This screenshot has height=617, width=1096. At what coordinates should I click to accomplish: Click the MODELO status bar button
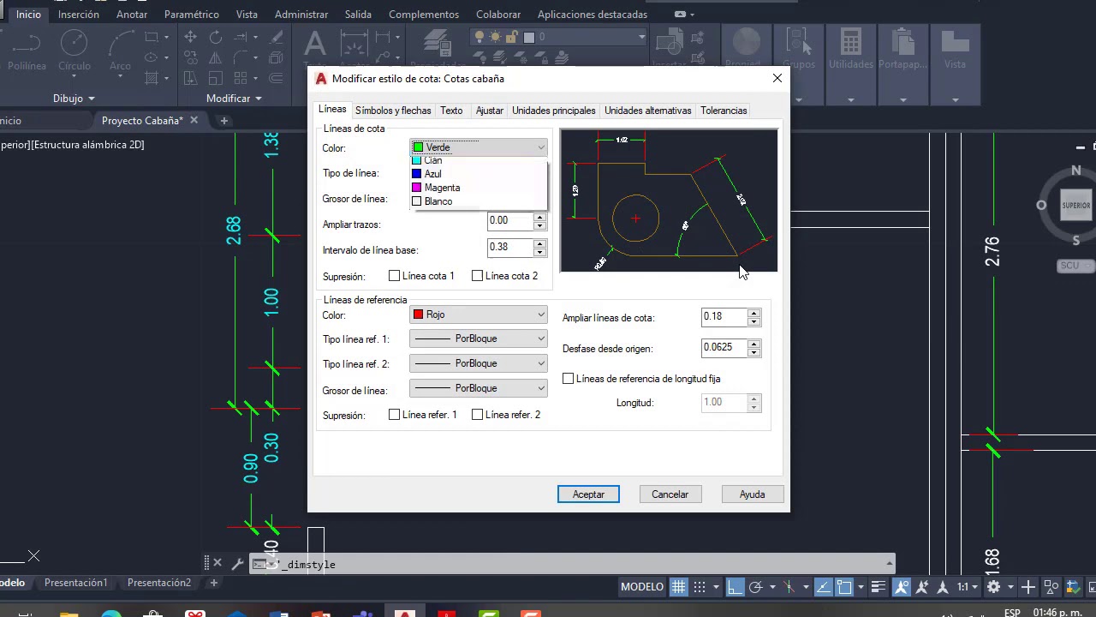coord(642,587)
